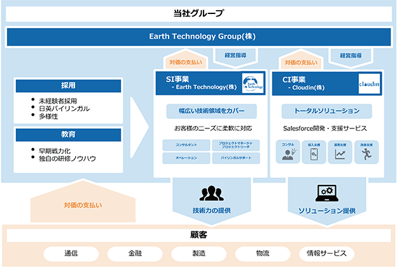Click the laptop with gears icon
This screenshot has width=397, height=267.
click(327, 193)
